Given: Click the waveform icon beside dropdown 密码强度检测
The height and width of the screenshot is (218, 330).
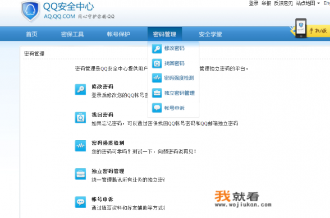Looking at the screenshot, I should (x=157, y=78).
